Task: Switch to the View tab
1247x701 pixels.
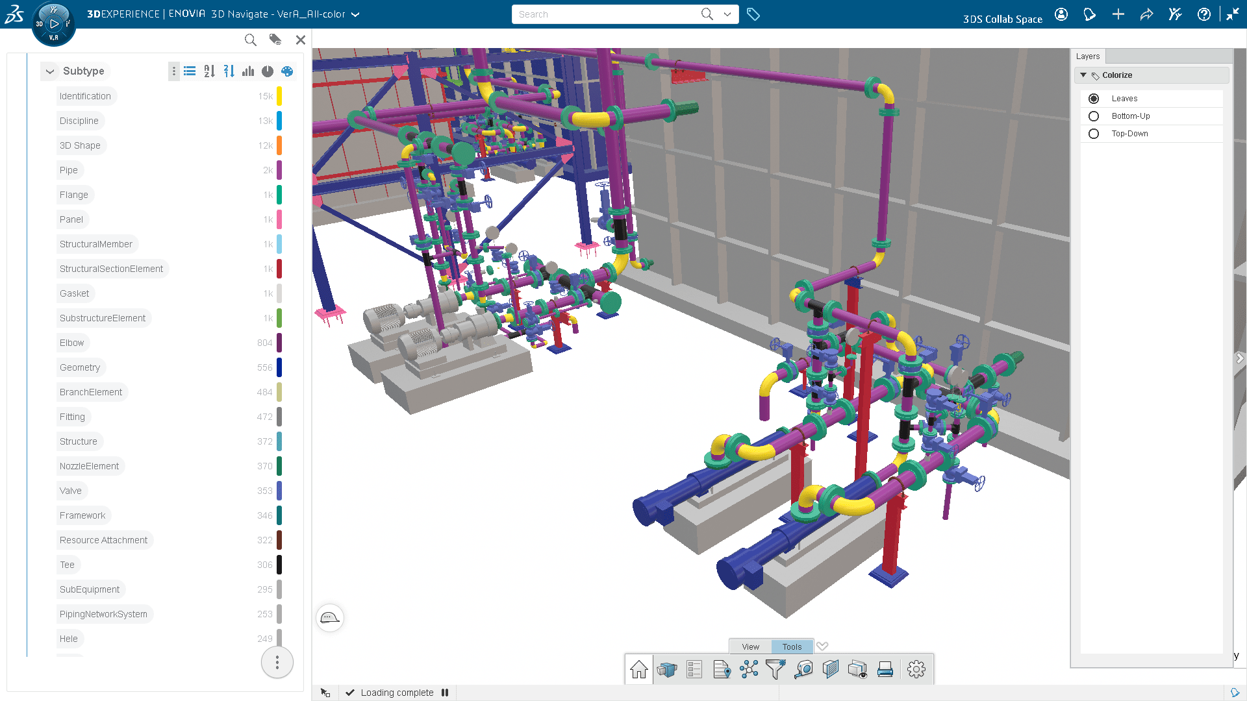Action: (750, 646)
